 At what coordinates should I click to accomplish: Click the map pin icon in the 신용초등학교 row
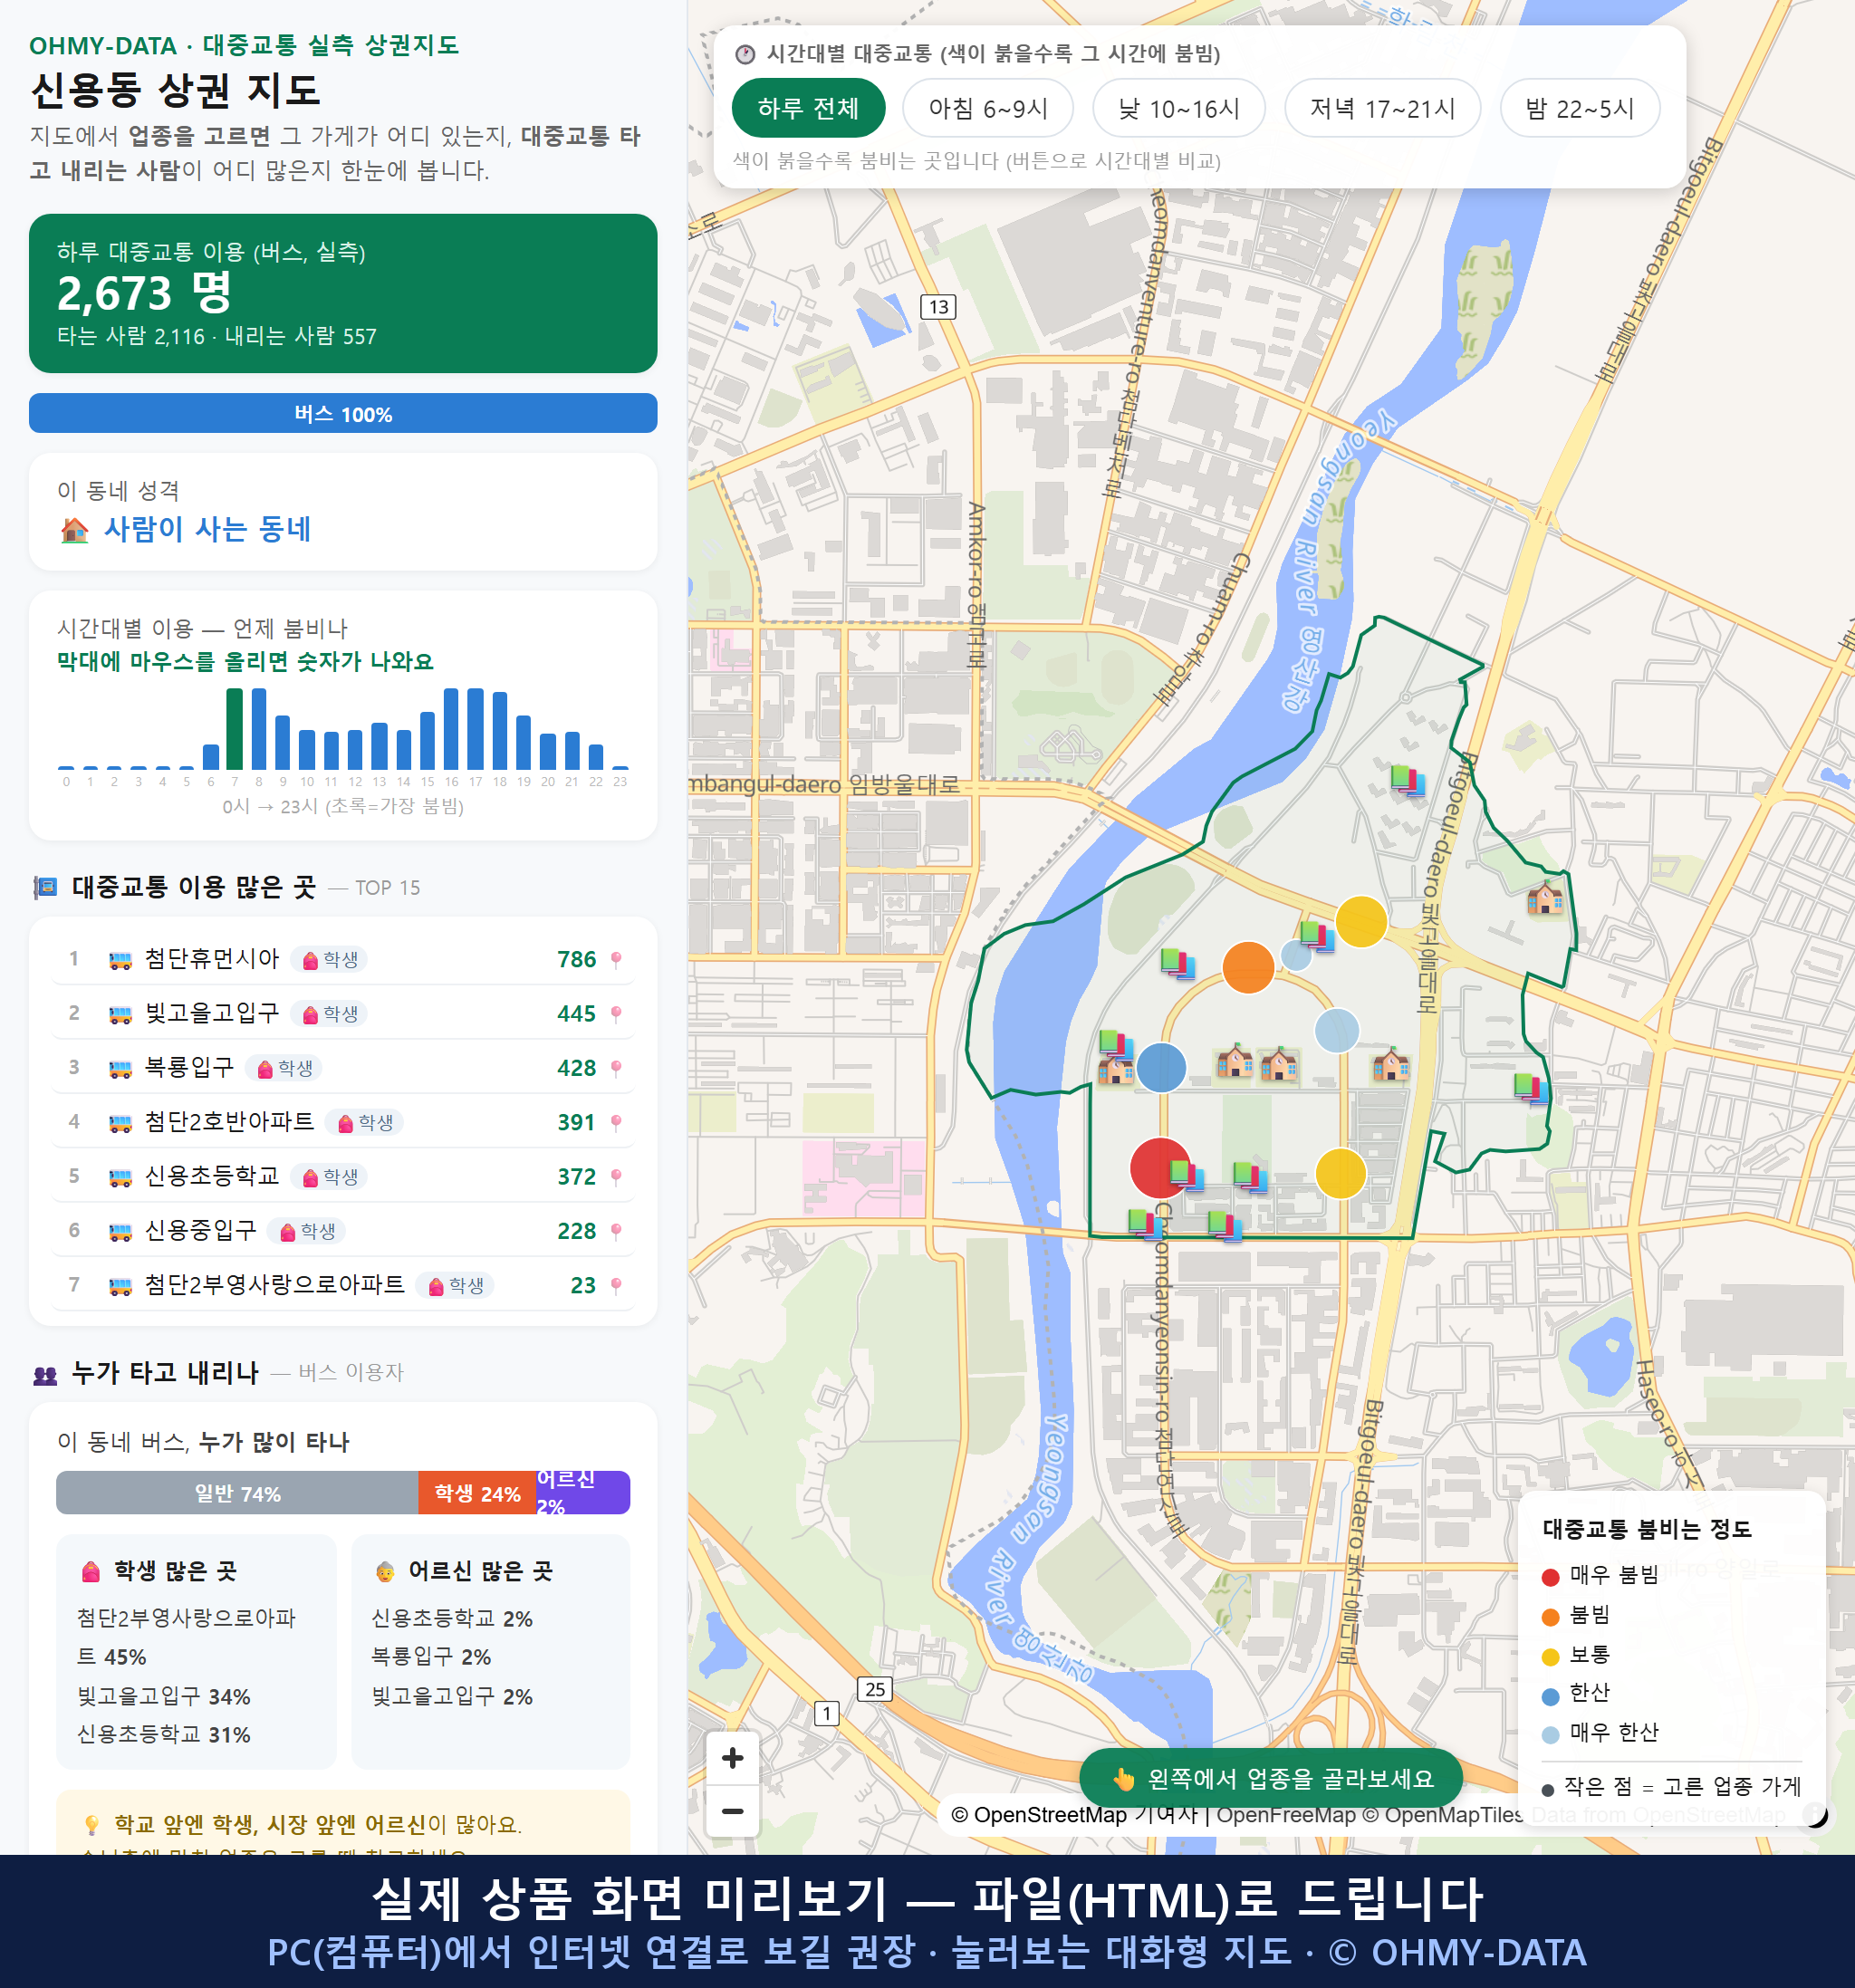coord(616,1177)
